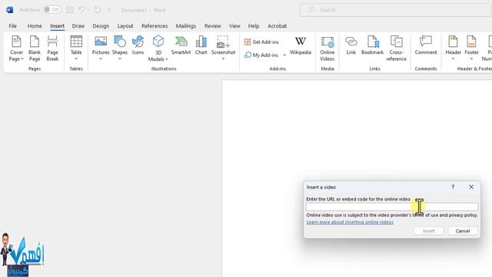Open the Wikipedia add-in
The width and height of the screenshot is (492, 277).
tap(301, 46)
